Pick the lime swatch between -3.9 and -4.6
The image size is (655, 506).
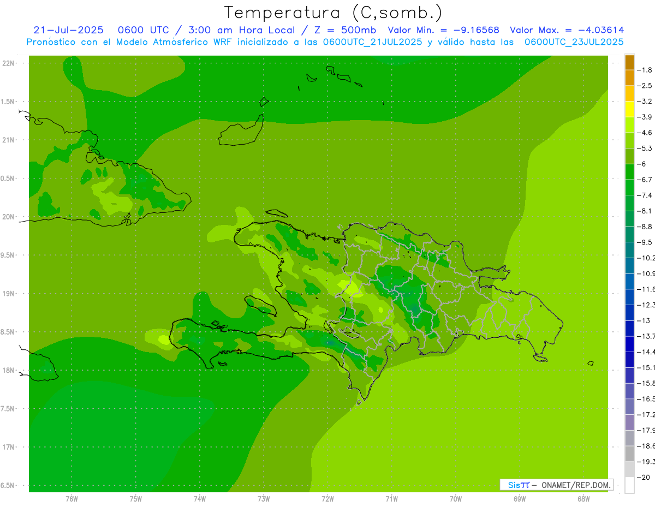pyautogui.click(x=629, y=125)
